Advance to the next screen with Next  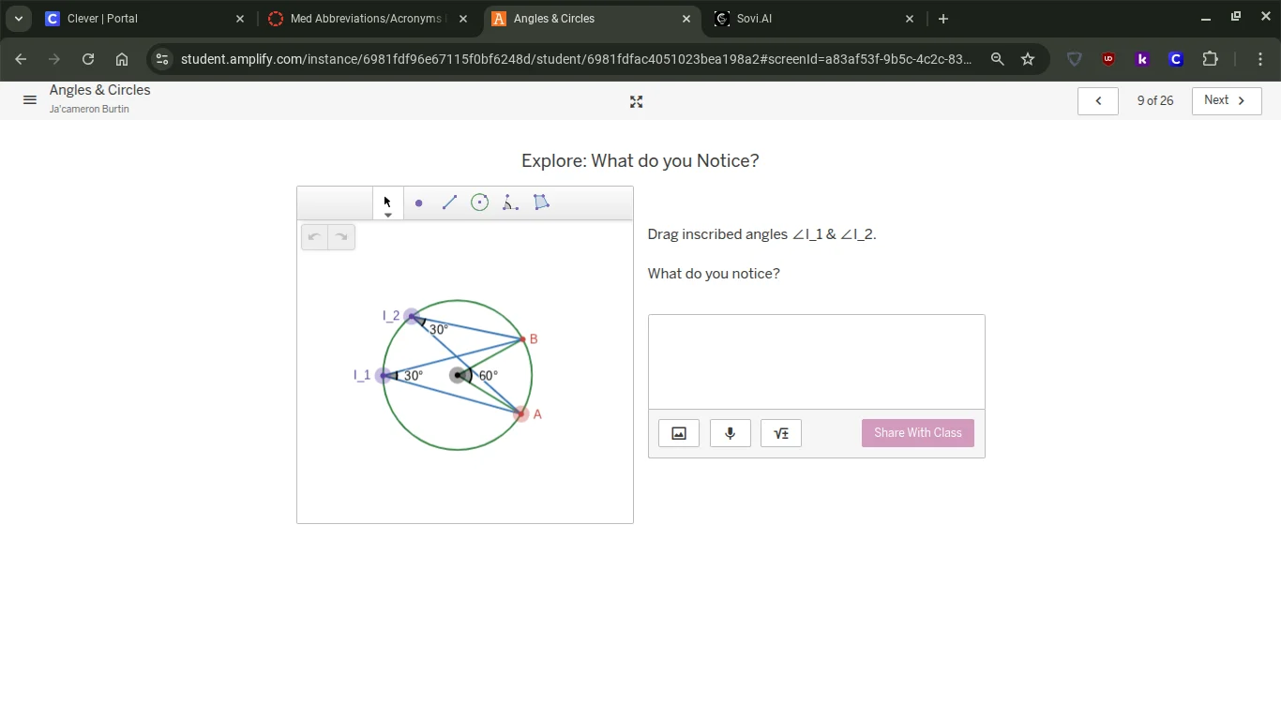[x=1226, y=100]
